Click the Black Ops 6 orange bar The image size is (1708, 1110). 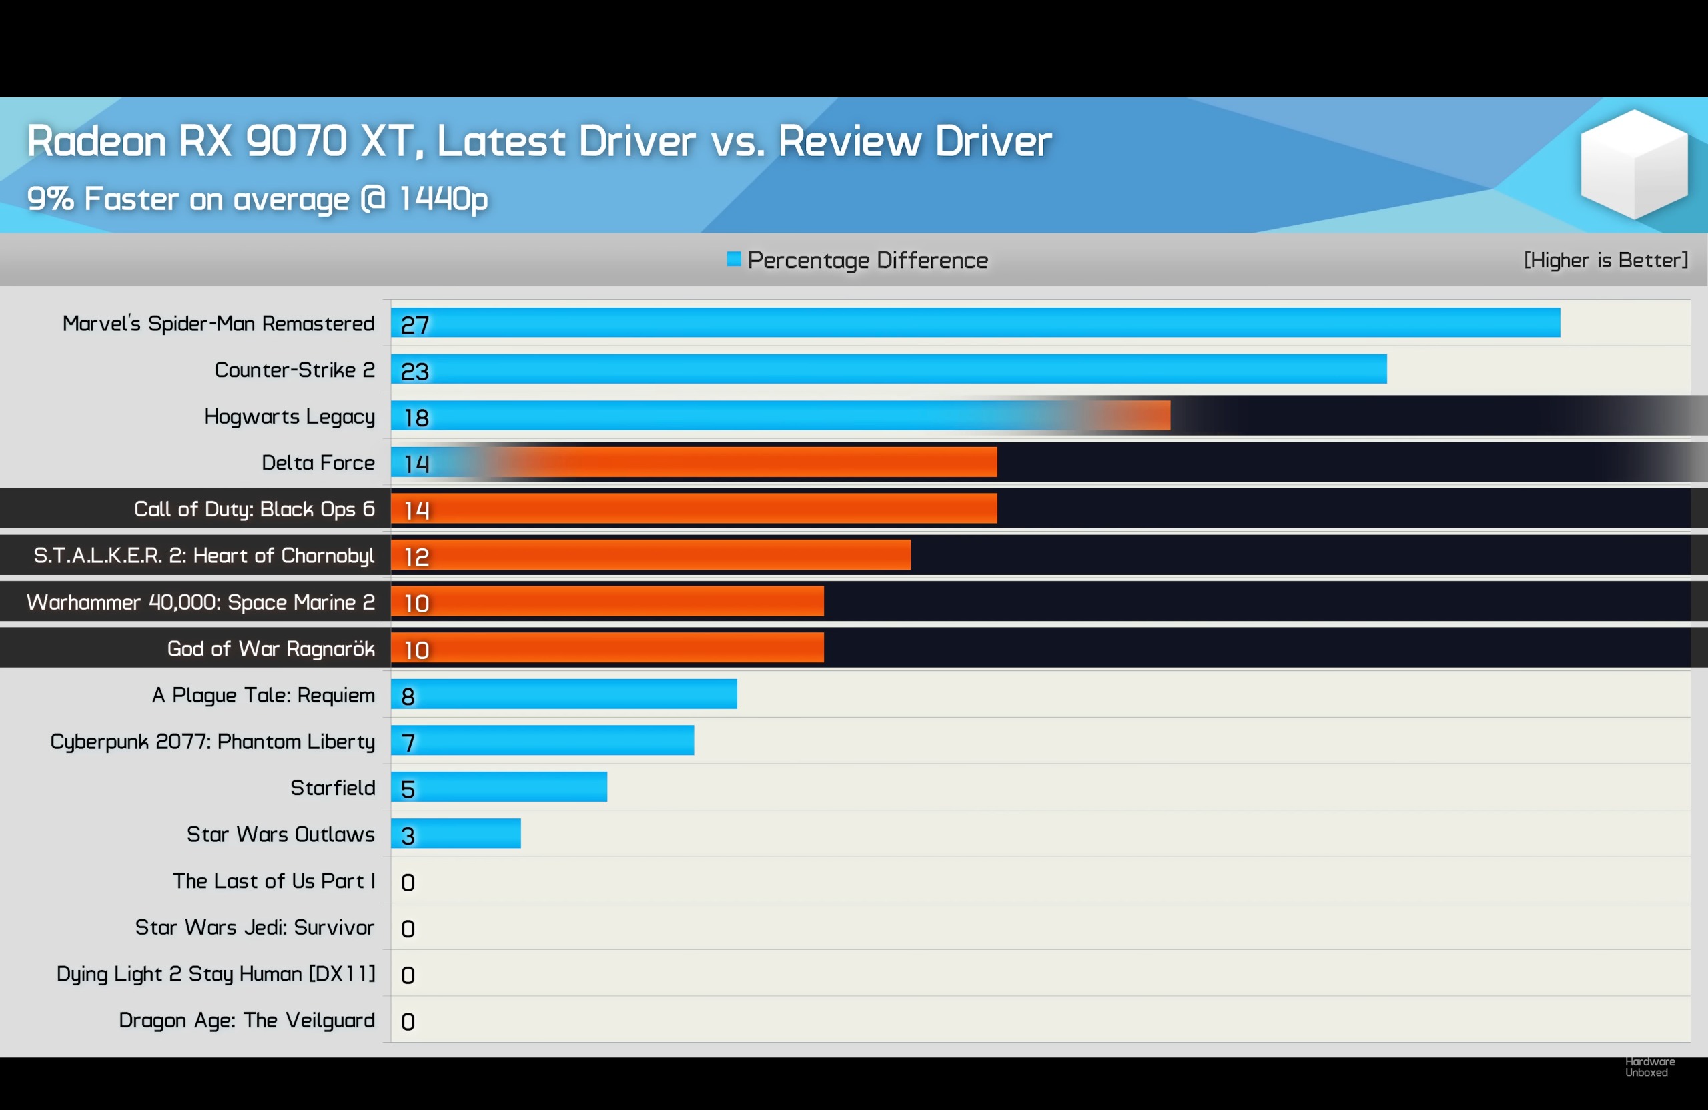(694, 508)
